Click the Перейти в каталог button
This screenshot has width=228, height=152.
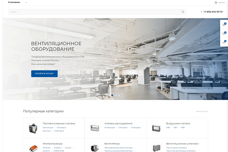(44, 74)
